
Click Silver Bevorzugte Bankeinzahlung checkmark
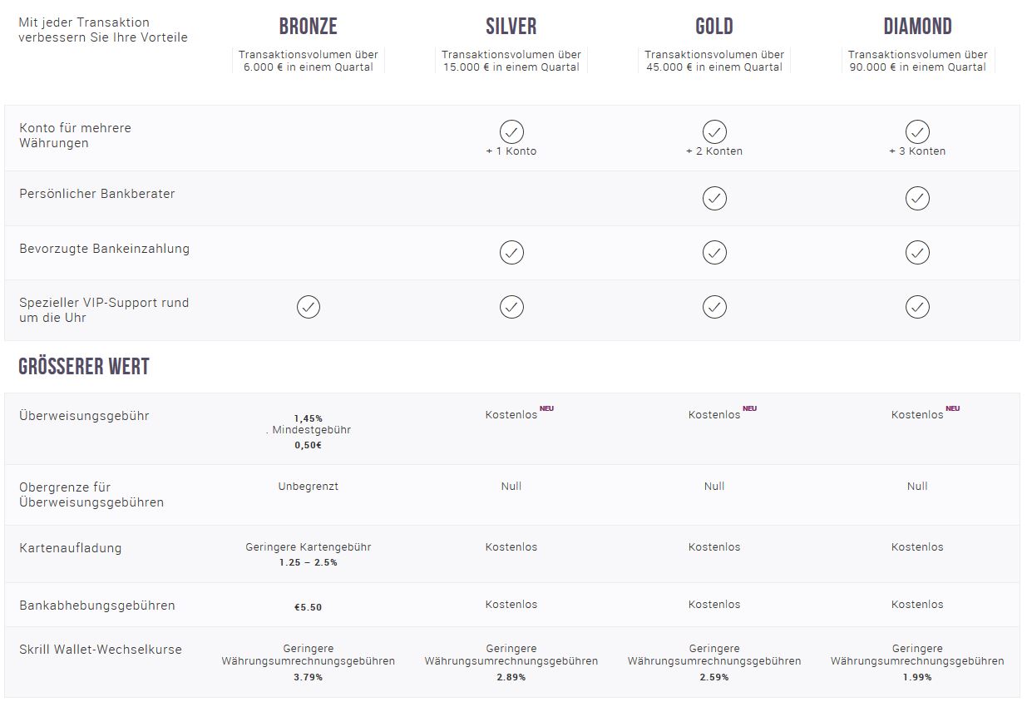click(x=511, y=252)
